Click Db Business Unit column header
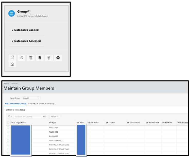 [152, 123]
